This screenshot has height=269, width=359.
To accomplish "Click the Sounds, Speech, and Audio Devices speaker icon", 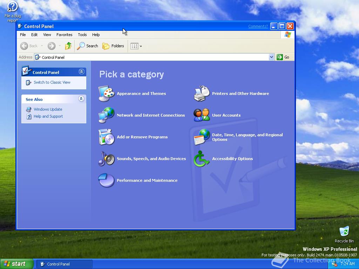I will (x=107, y=159).
